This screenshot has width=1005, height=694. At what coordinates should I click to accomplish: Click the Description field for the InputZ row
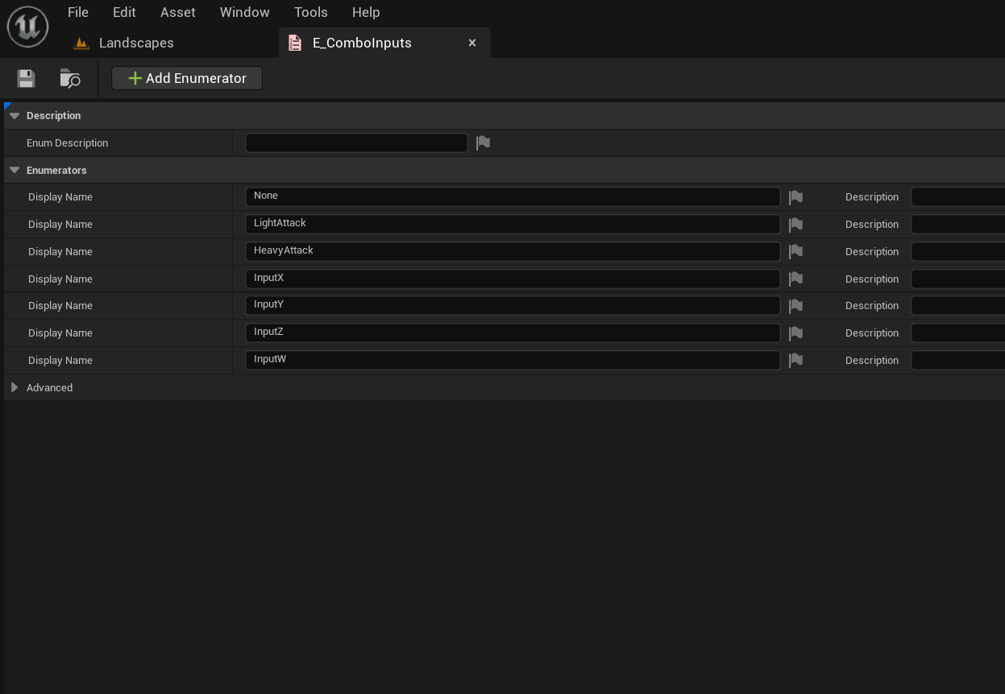point(957,333)
